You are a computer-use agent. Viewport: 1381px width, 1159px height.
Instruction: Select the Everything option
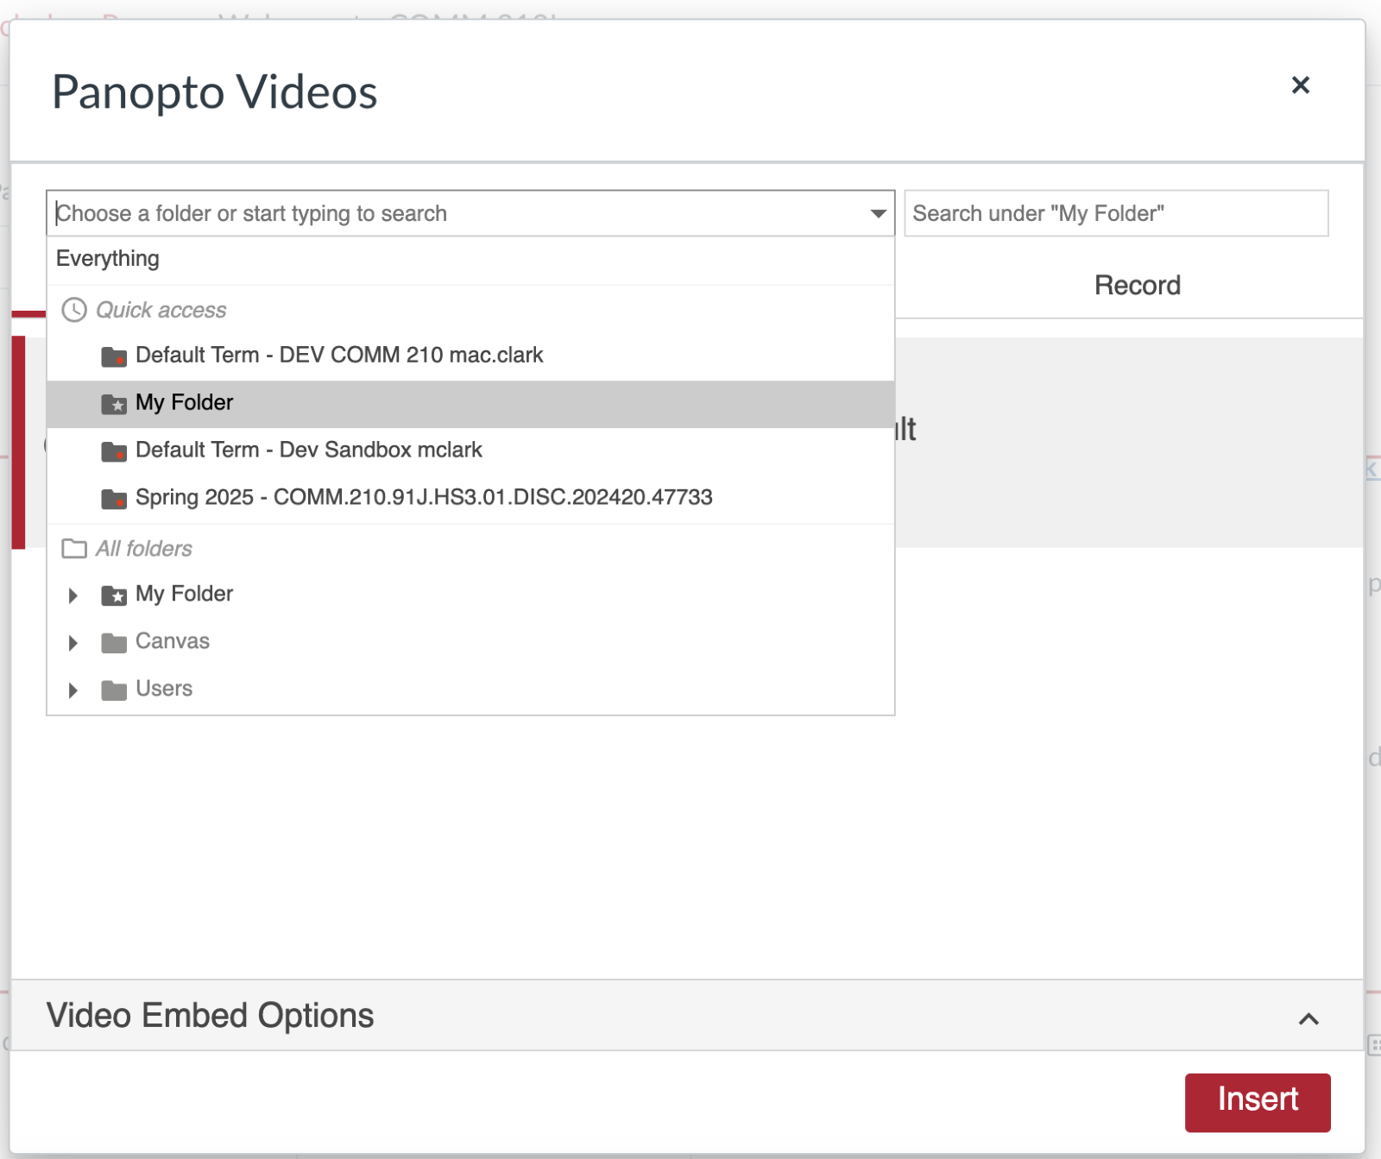tap(107, 258)
